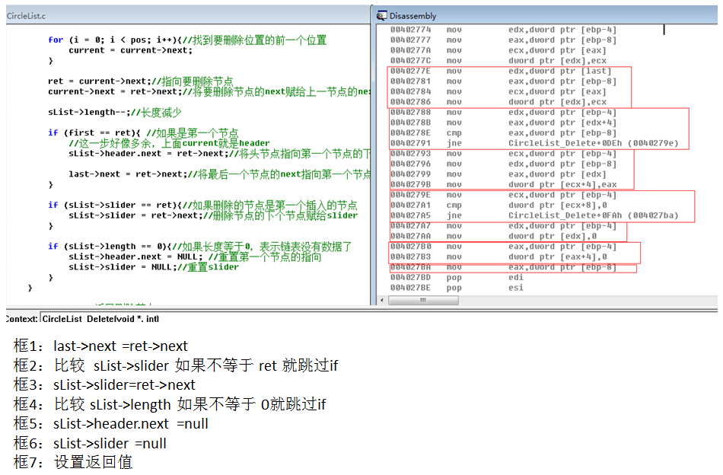Viewport: 723px width, 475px height.
Task: Click disassembly address 0040279B
Action: [410, 184]
